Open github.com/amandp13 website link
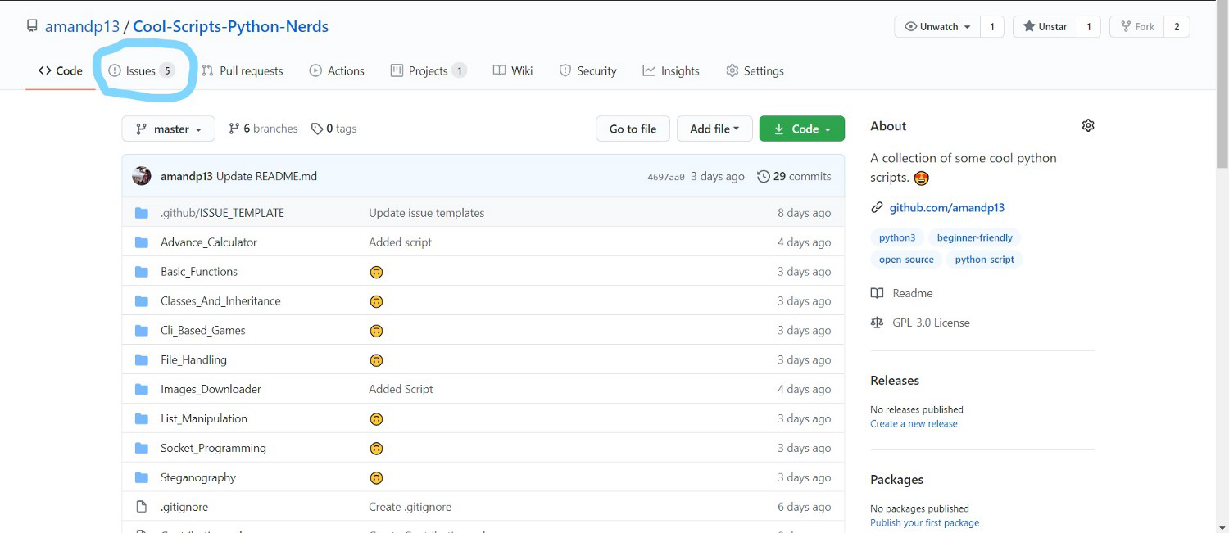Viewport: 1229px width, 533px height. pyautogui.click(x=946, y=207)
